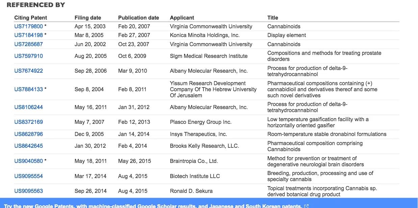View patent US7674922 from Albany Molecular
Screen dimensions: 418x208
coord(28,71)
